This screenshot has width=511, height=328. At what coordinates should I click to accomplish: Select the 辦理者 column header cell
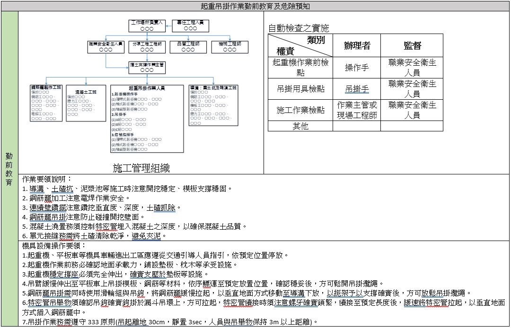[357, 45]
